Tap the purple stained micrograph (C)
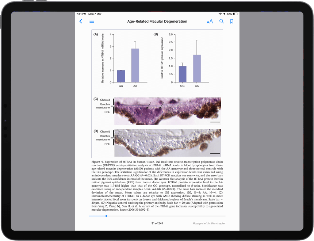 pos(167,111)
